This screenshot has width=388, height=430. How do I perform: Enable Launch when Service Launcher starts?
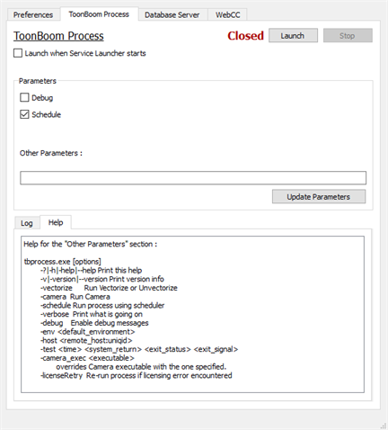(x=18, y=53)
